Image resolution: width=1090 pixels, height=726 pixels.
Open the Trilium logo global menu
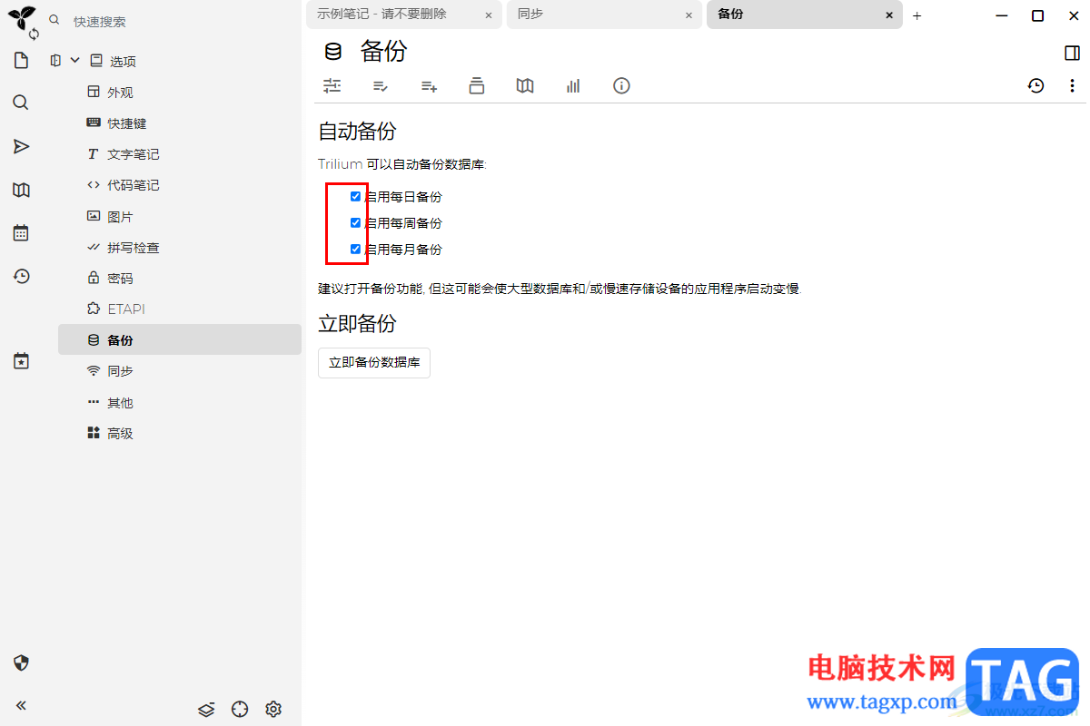click(x=20, y=18)
